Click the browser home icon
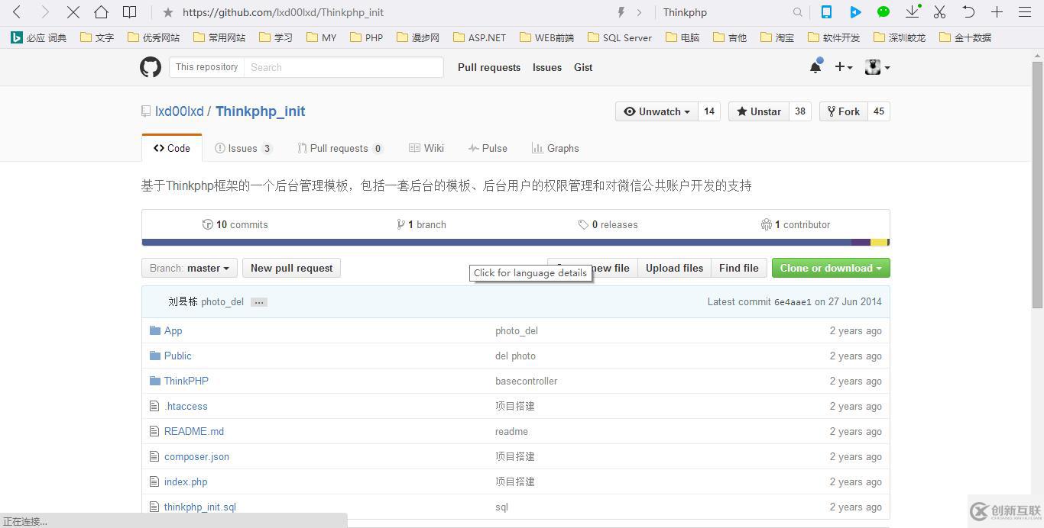 point(101,12)
